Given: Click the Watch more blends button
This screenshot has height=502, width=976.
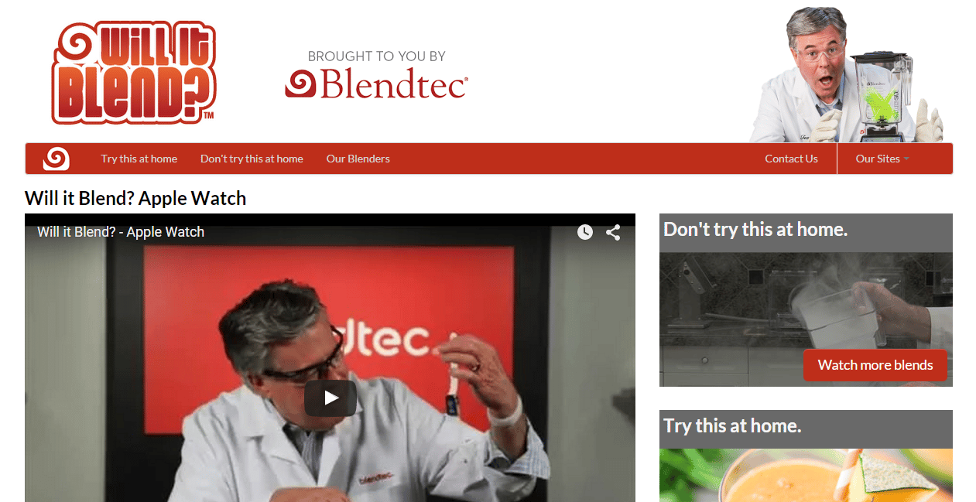Looking at the screenshot, I should (875, 365).
